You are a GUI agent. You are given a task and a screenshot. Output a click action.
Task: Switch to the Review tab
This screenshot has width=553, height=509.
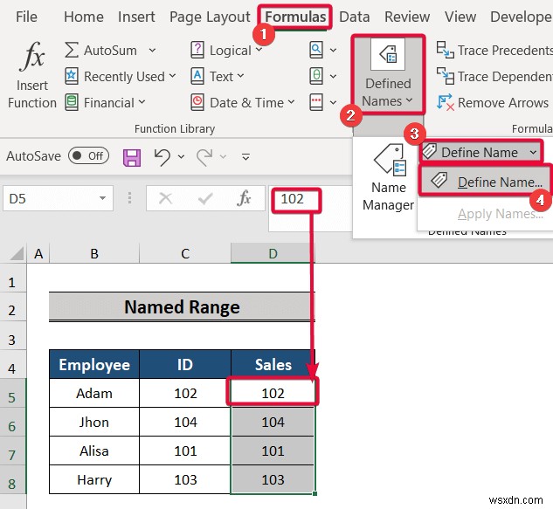(x=407, y=17)
